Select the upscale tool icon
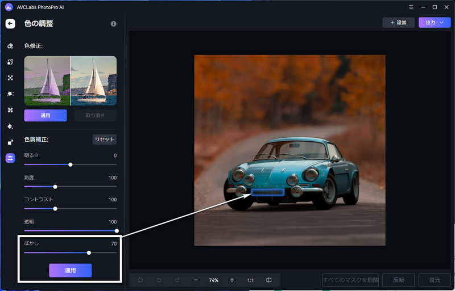 coord(10,142)
